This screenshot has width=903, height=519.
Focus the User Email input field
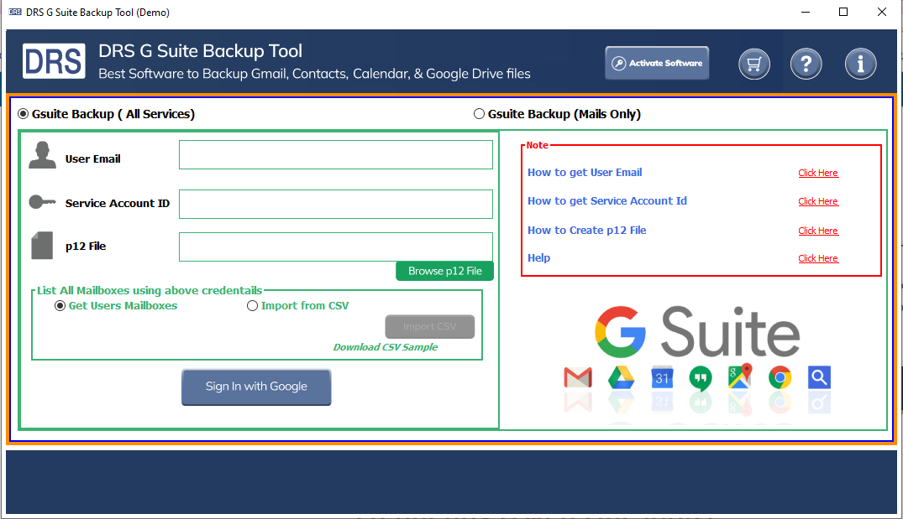tap(336, 154)
